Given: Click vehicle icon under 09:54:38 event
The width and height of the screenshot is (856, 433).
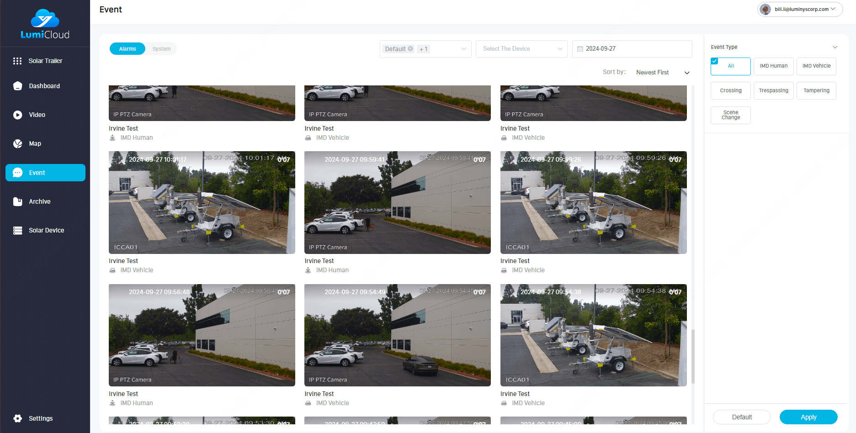Looking at the screenshot, I should [504, 403].
